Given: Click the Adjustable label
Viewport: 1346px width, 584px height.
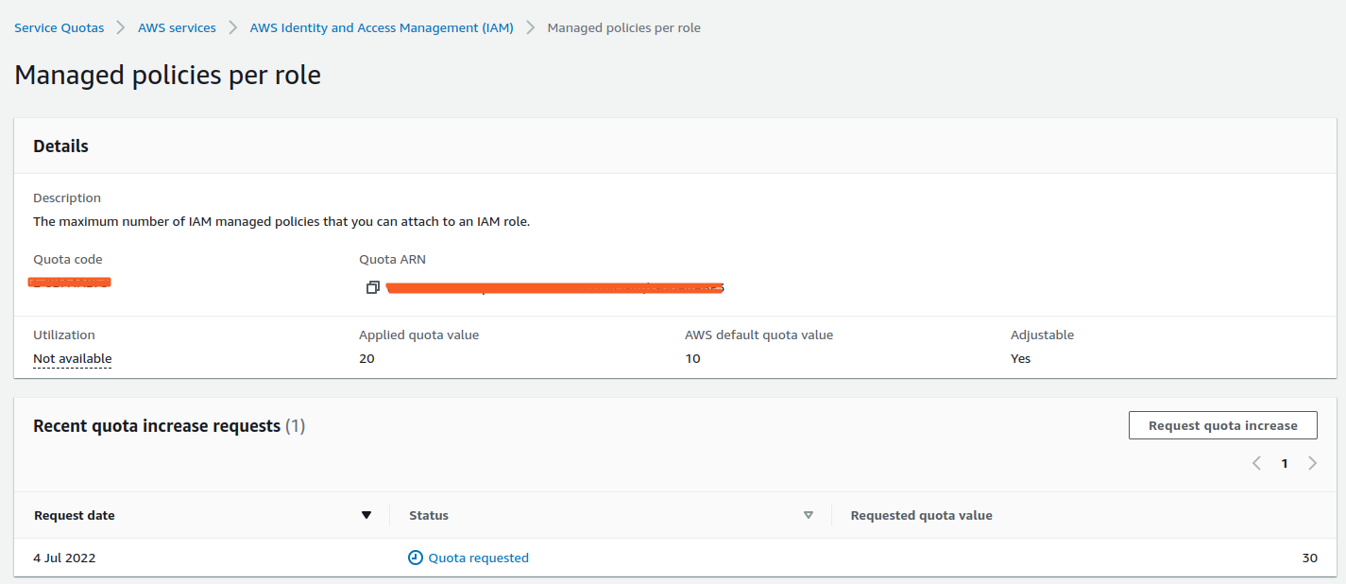Looking at the screenshot, I should 1043,335.
